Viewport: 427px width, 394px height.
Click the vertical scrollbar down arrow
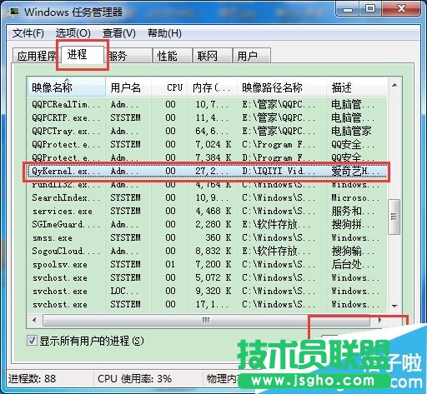(394, 306)
